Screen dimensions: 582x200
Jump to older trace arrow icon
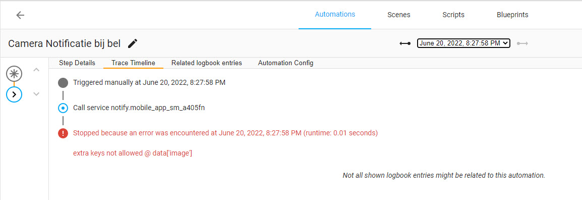pyautogui.click(x=404, y=43)
